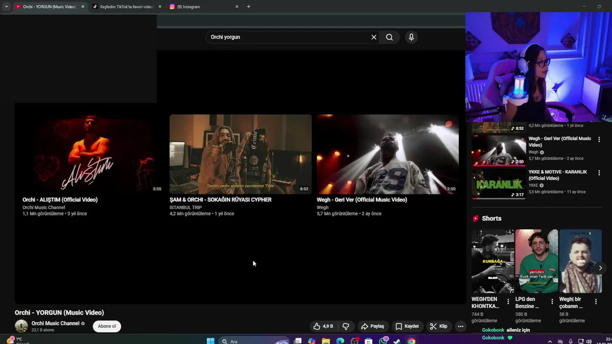612x344 pixels.
Task: Open File Explorer from taskbar
Action: tap(326, 341)
